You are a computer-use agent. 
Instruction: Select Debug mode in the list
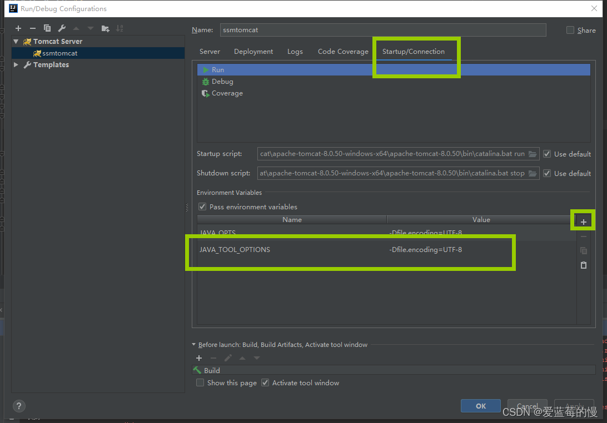tap(394, 82)
